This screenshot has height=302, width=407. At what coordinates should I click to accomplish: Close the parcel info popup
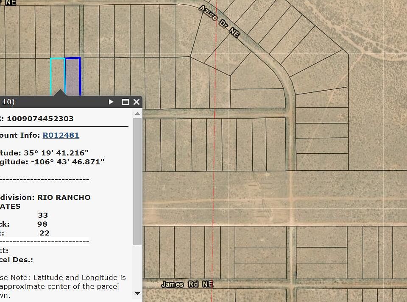pos(137,102)
